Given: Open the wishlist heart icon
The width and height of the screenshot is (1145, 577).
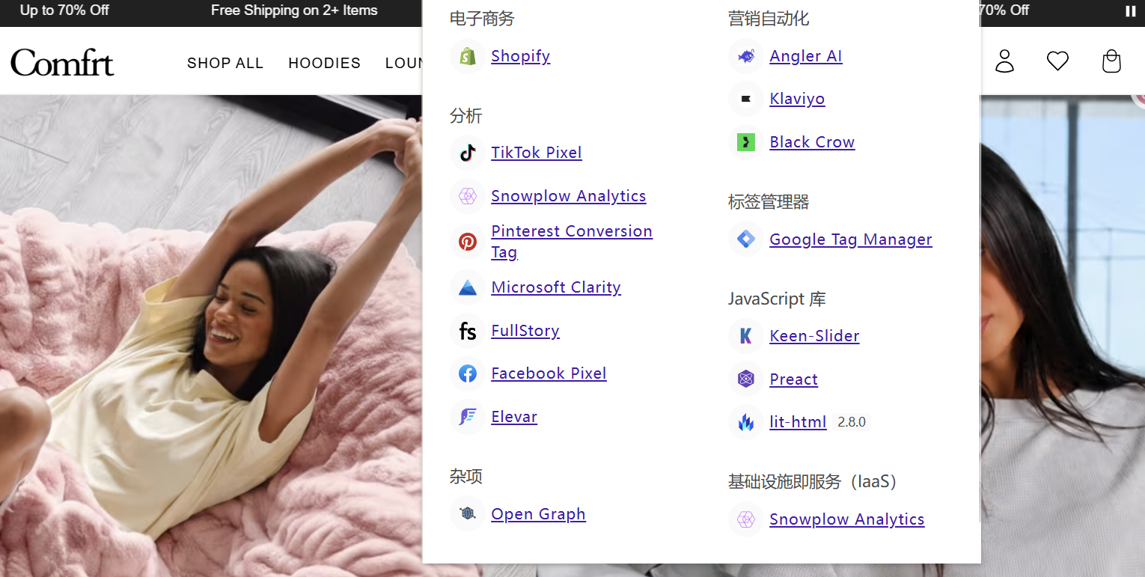Looking at the screenshot, I should tap(1057, 61).
